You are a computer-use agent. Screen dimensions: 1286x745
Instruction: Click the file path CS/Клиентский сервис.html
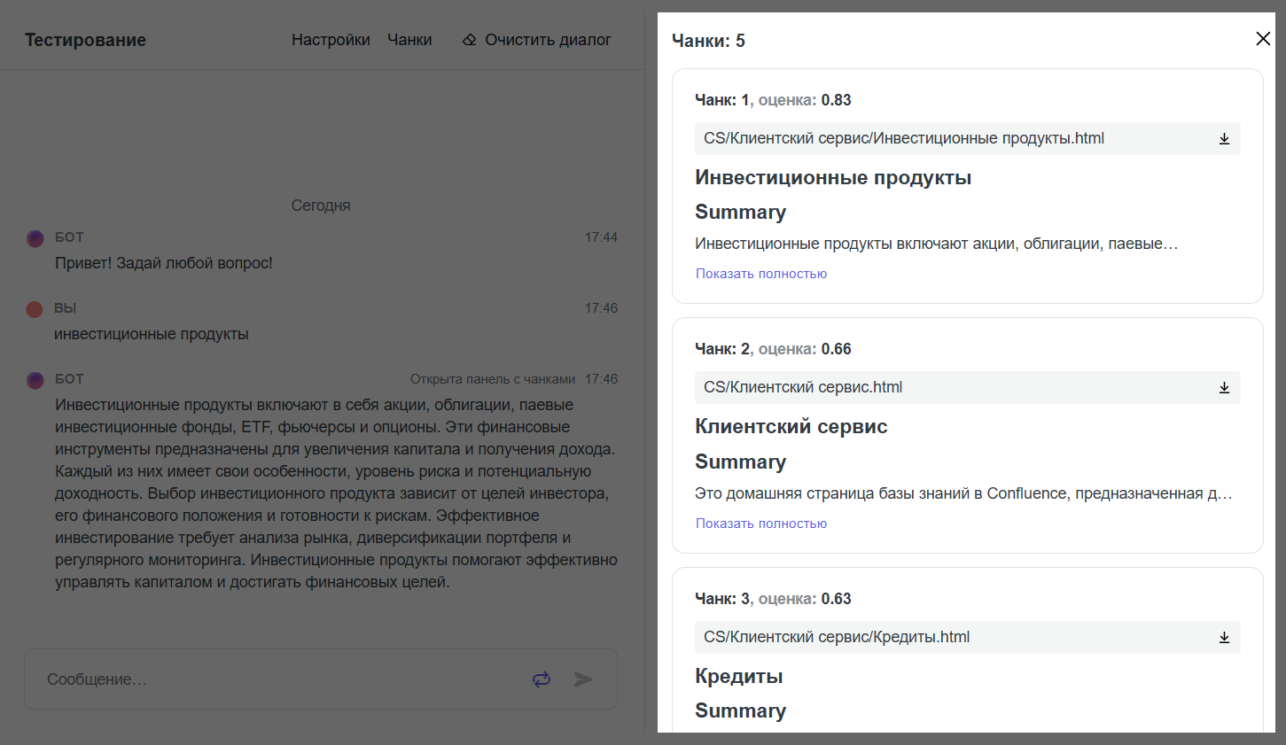click(x=803, y=387)
